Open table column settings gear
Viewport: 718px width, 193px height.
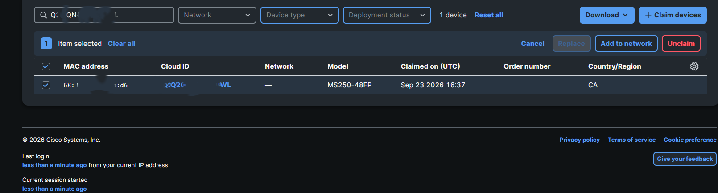coord(694,66)
